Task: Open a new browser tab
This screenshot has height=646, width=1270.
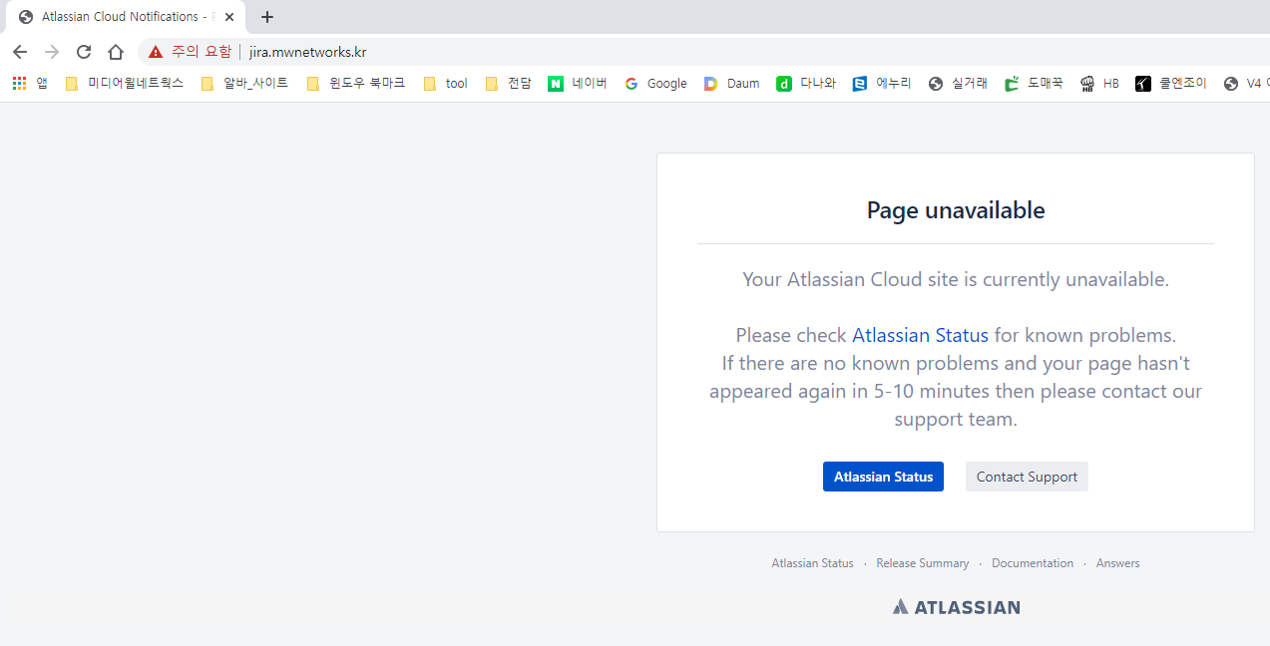Action: (267, 17)
